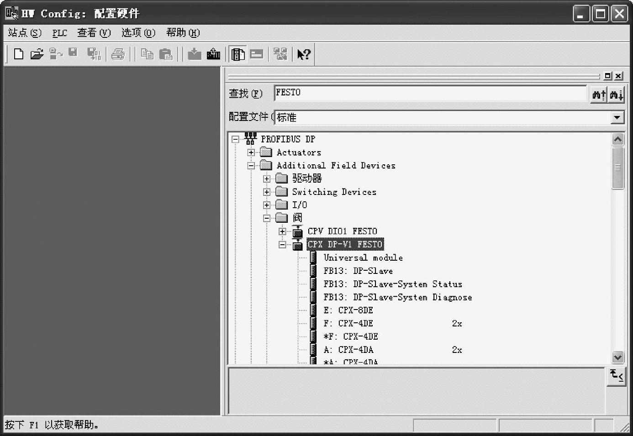633x436 pixels.
Task: Click the Save floppy disk icon
Action: (x=73, y=53)
